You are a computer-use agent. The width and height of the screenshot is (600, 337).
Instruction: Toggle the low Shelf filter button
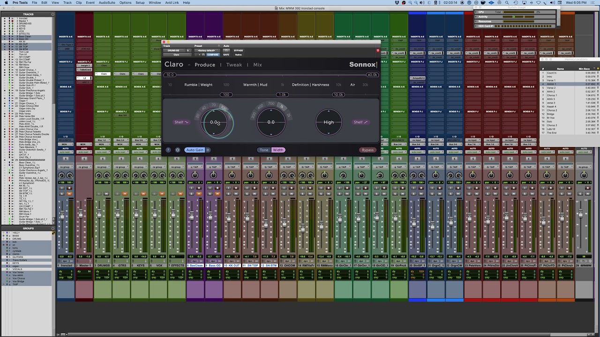181,122
